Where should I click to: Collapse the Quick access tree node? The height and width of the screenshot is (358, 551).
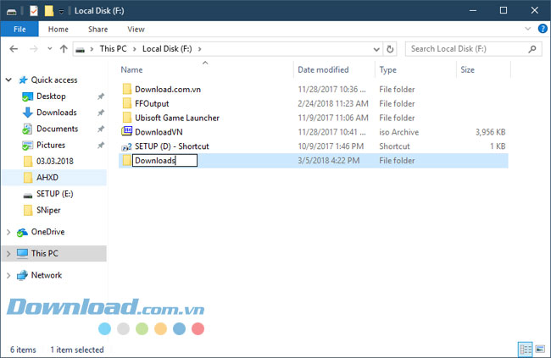pyautogui.click(x=8, y=80)
